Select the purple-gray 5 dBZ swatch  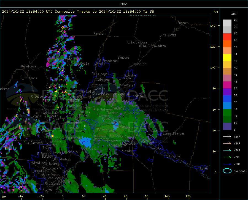pyautogui.click(x=227, y=126)
